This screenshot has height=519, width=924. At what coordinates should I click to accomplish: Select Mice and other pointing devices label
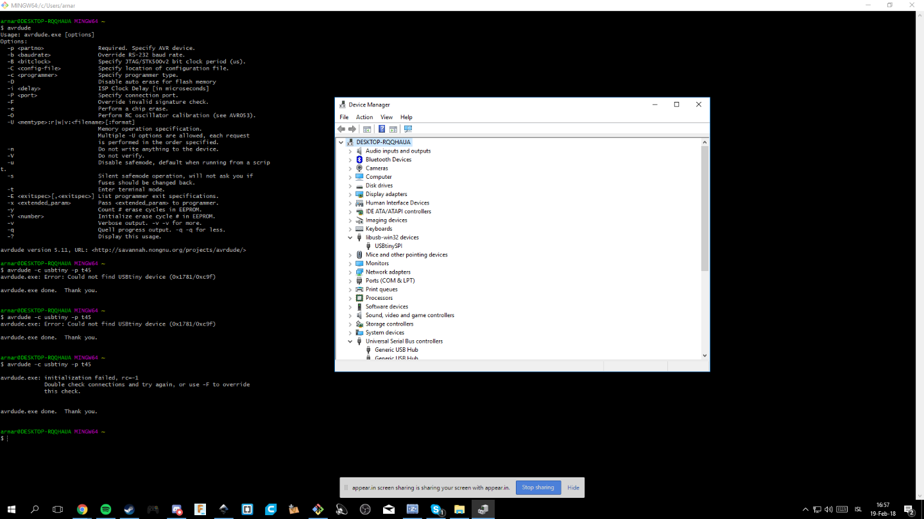coord(407,255)
